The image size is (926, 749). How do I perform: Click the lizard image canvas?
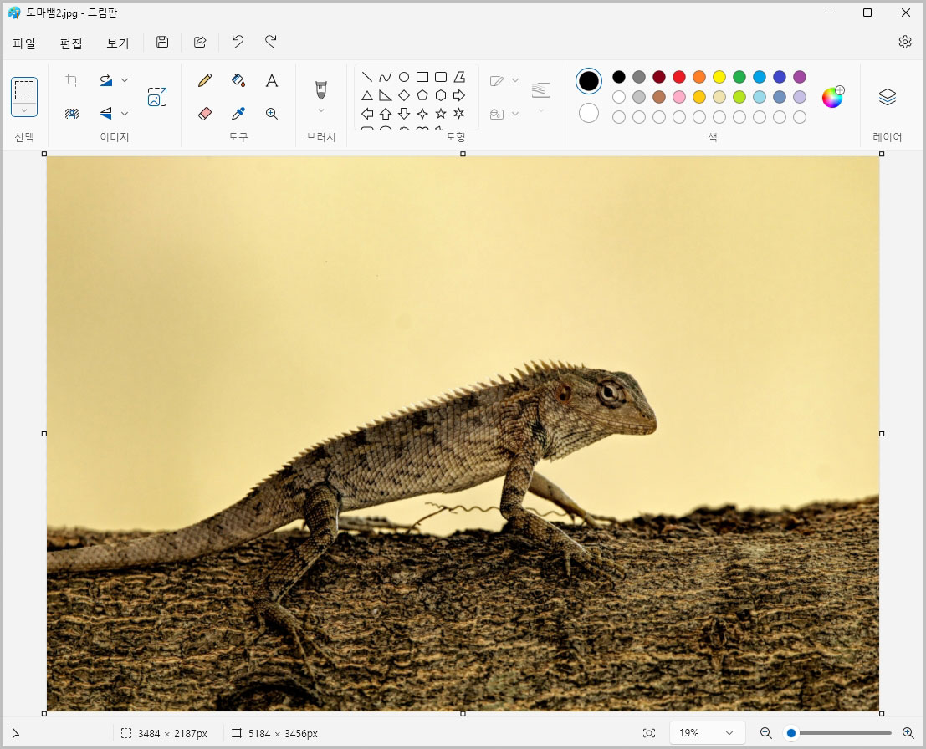[463, 434]
